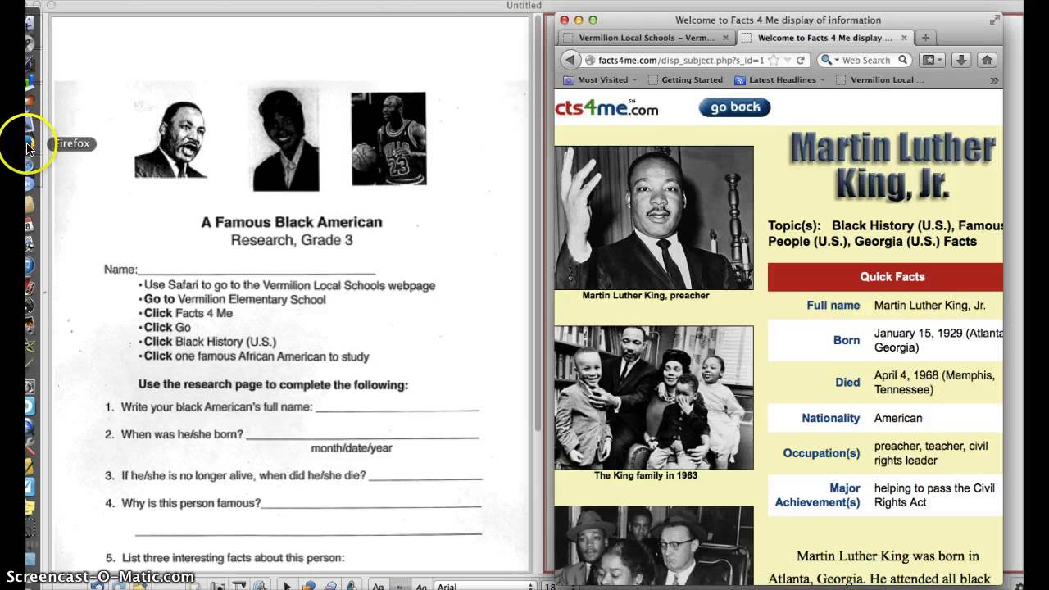Open the Vermilion Local bookmark

tap(880, 80)
